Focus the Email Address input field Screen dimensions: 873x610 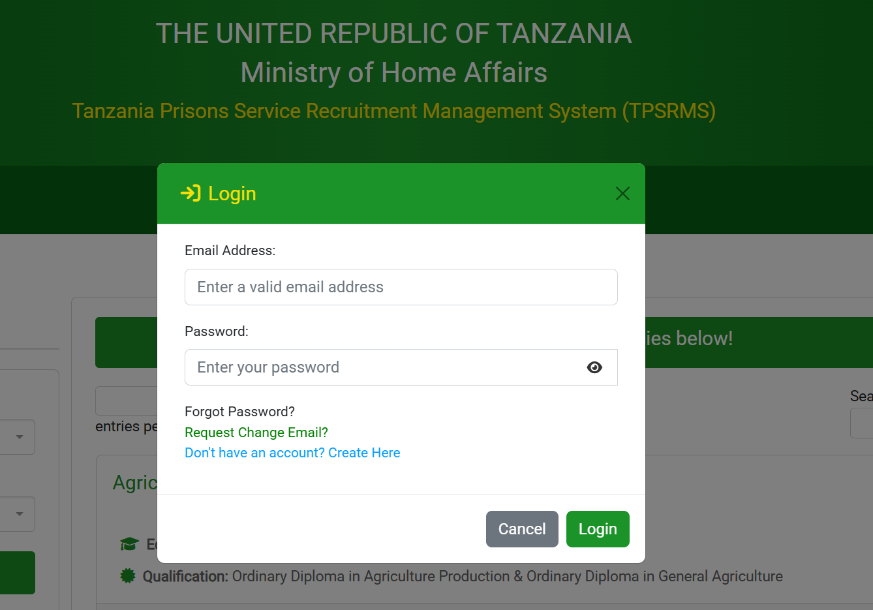tap(401, 287)
